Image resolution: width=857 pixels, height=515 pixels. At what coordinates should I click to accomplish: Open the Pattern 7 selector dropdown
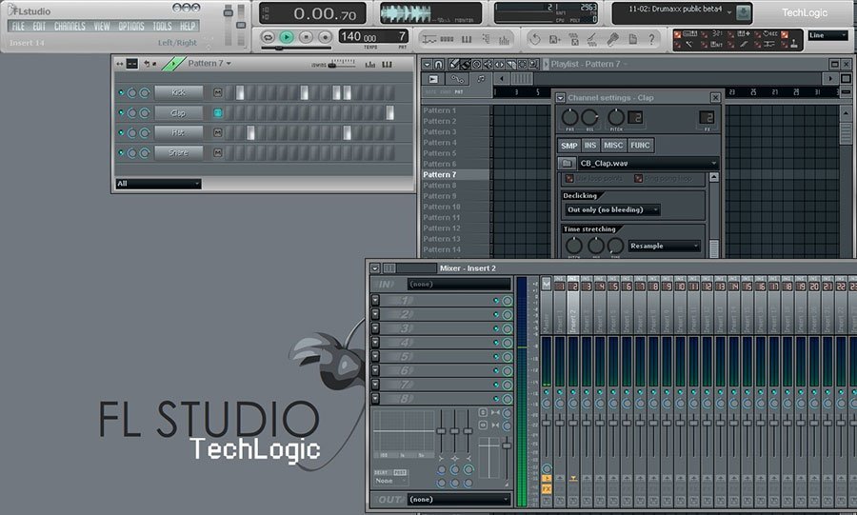click(209, 64)
